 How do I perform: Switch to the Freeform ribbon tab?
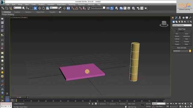(x=17, y=12)
